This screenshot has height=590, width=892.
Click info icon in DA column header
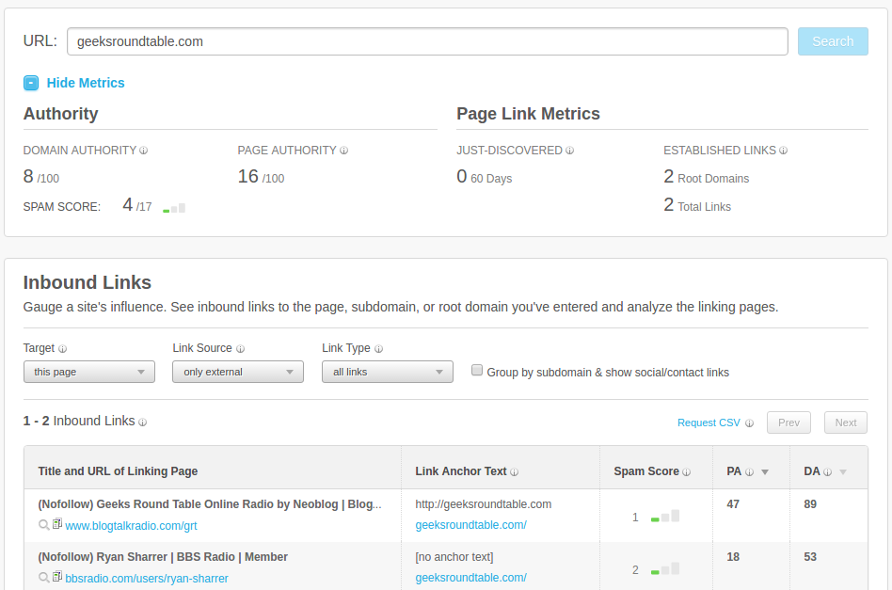827,472
